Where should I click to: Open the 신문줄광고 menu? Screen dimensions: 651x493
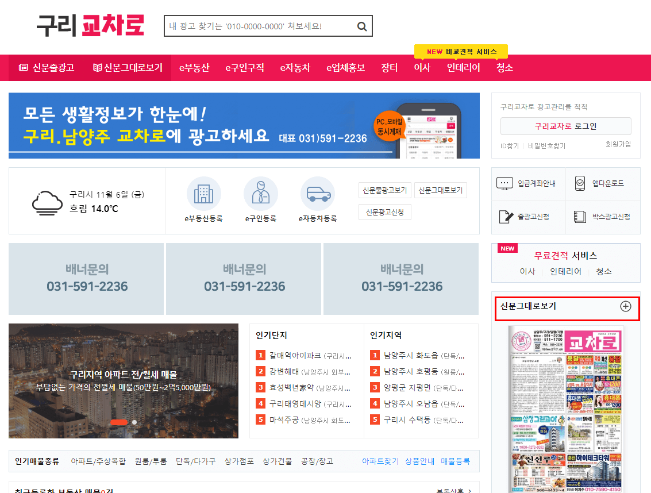pyautogui.click(x=47, y=67)
